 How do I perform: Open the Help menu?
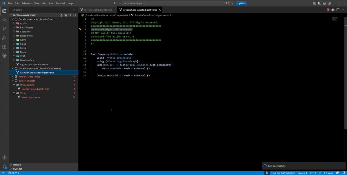70,3
